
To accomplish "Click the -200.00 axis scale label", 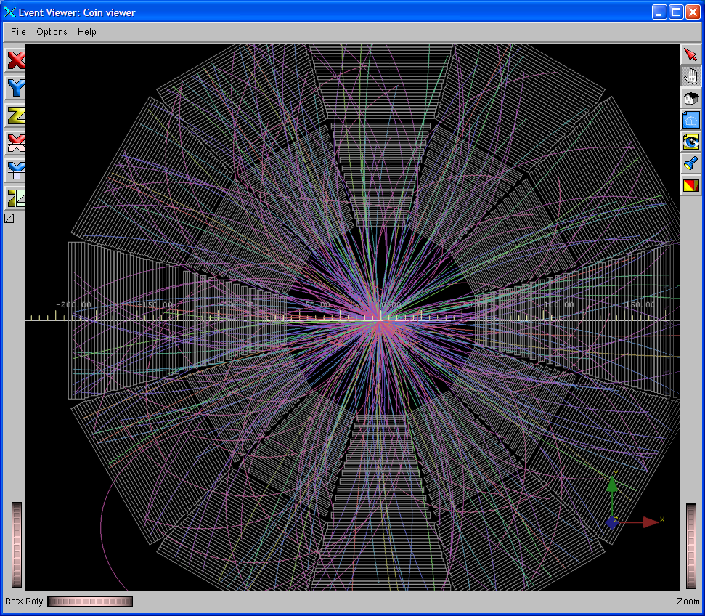I will pos(73,305).
